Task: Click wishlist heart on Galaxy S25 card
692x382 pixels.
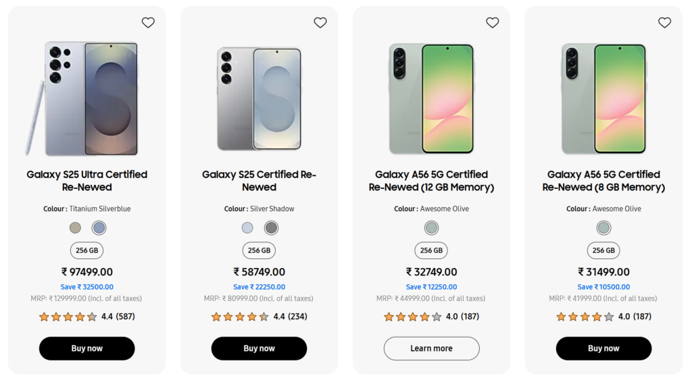Action: coord(320,22)
